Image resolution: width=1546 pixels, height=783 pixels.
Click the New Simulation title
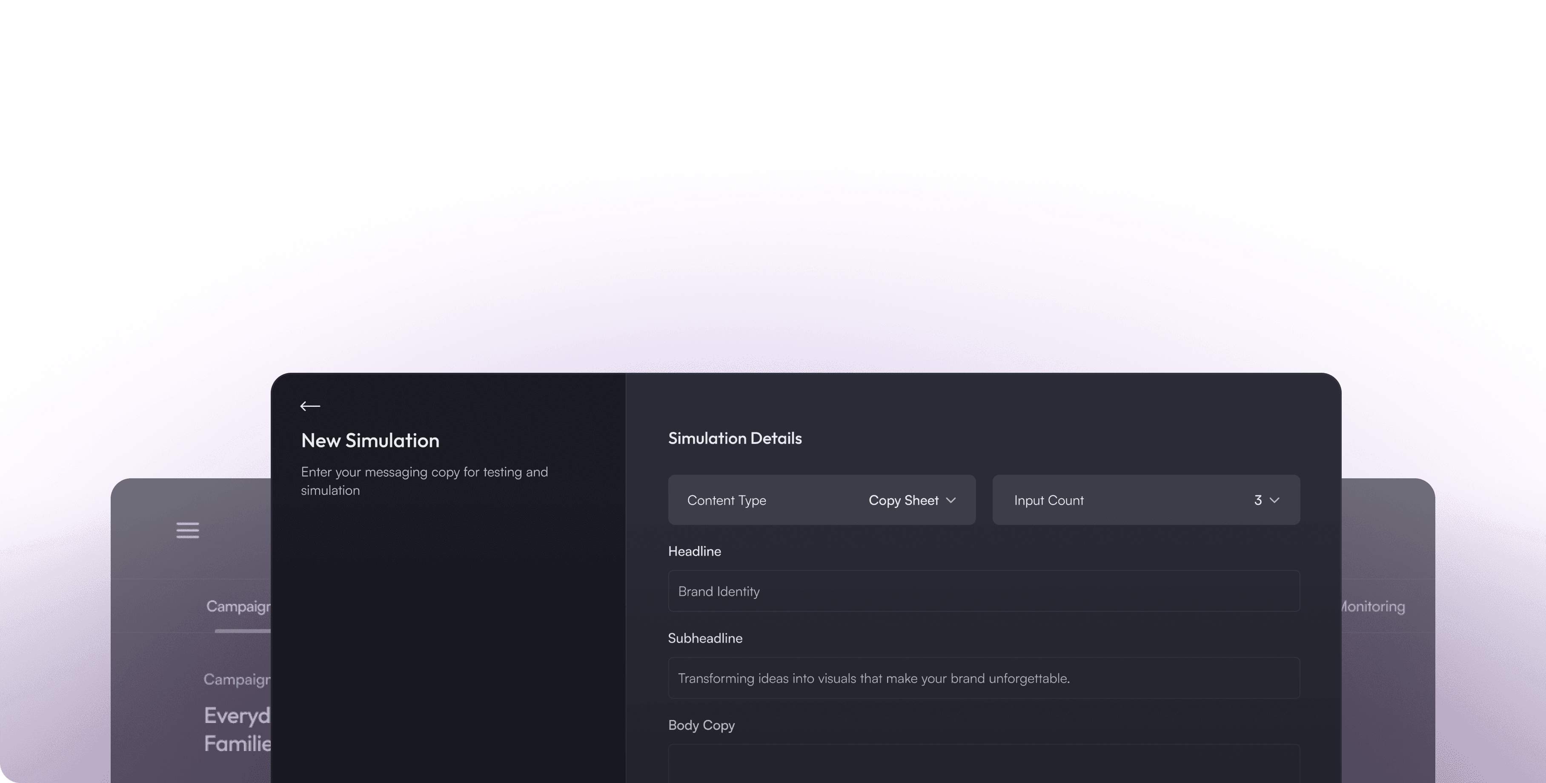click(x=370, y=440)
